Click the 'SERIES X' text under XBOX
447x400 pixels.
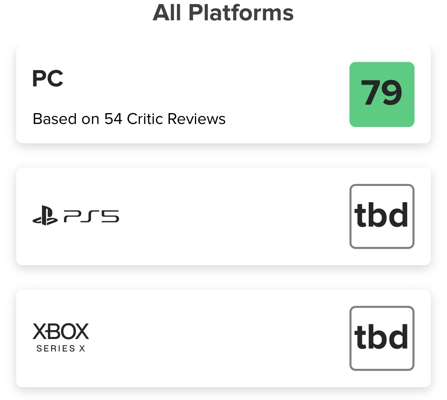[61, 349]
